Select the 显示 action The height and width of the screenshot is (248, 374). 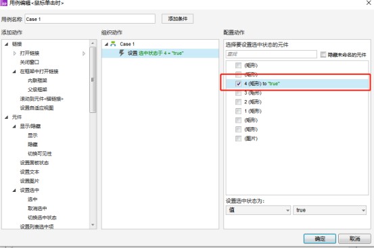[x=32, y=135]
